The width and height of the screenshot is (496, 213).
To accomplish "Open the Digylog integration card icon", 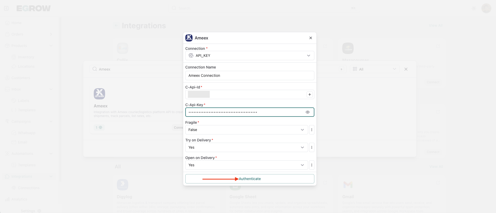I will pyautogui.click(x=123, y=185).
